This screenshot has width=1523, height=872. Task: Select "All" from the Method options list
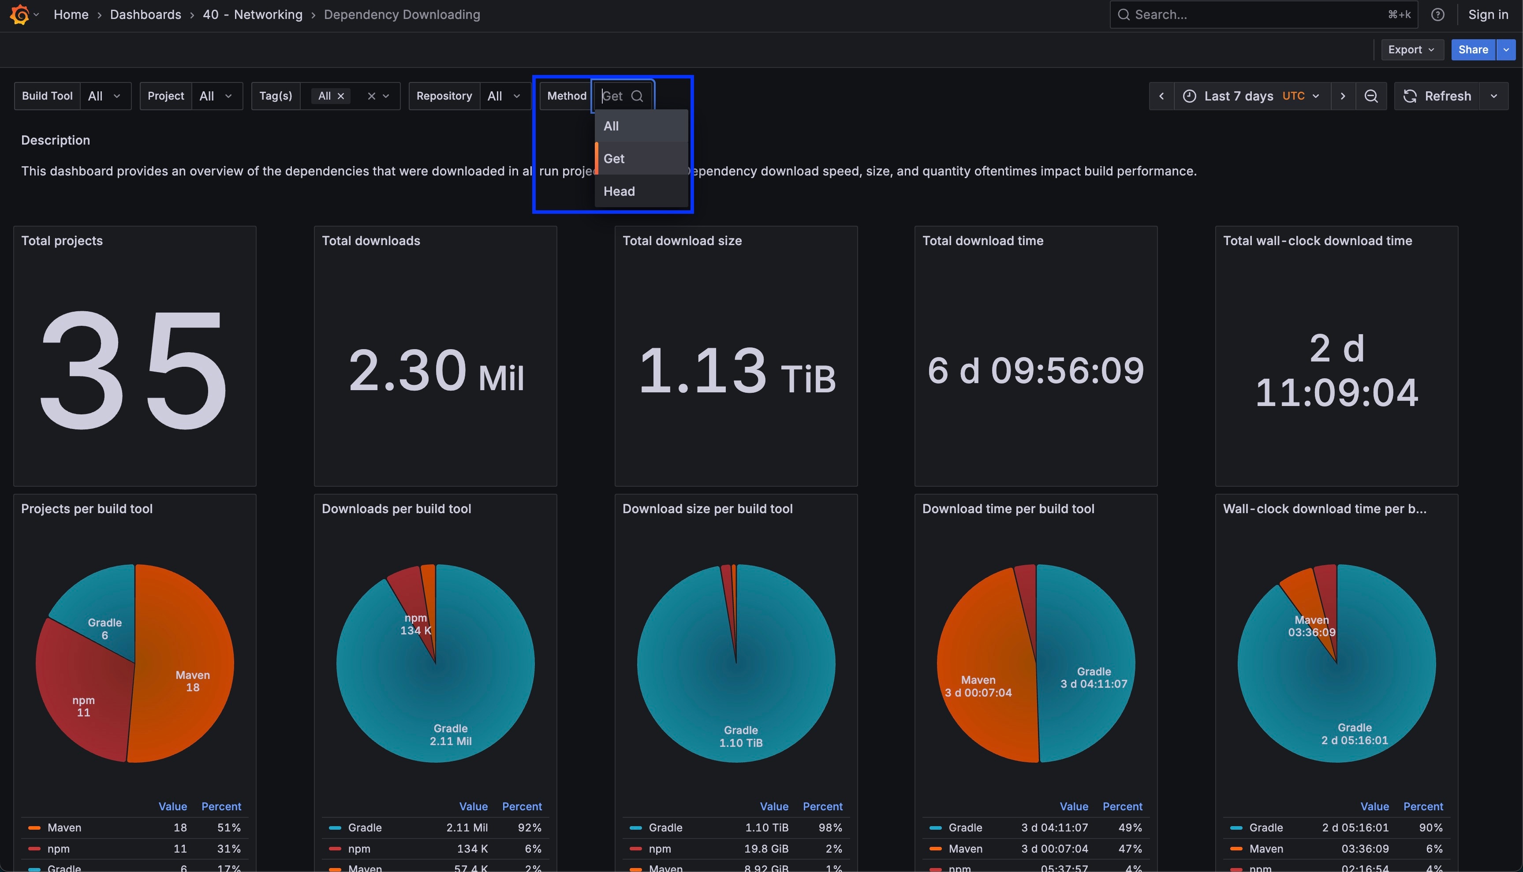click(x=611, y=126)
